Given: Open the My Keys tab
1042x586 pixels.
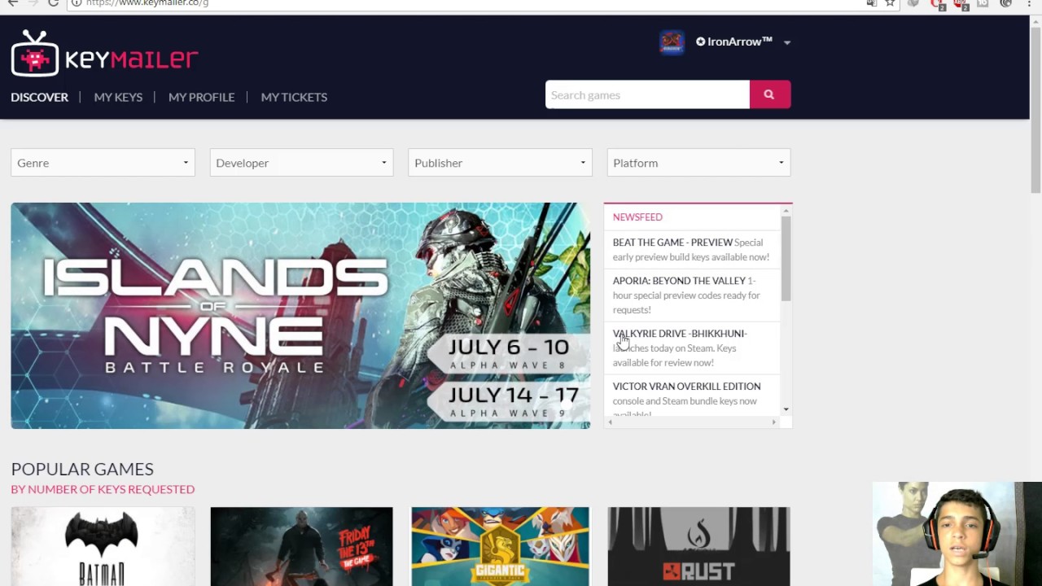Looking at the screenshot, I should (118, 97).
